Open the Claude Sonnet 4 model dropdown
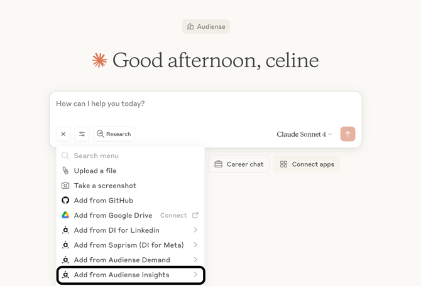 pos(304,134)
